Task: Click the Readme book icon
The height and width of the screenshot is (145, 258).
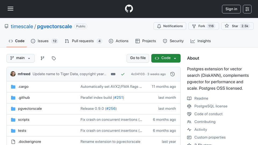Action: coord(189,99)
